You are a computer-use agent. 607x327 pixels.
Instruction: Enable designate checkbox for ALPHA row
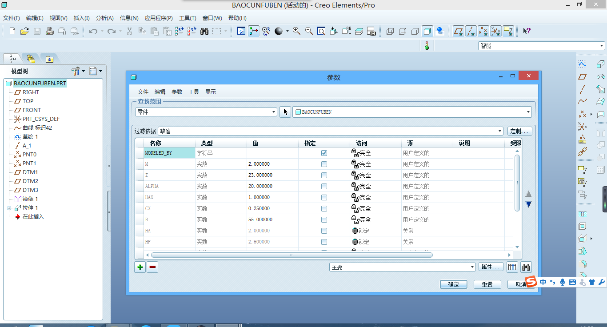point(324,186)
